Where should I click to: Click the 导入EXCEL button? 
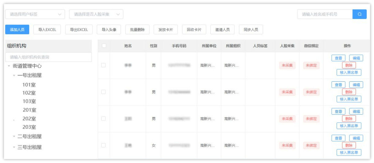tap(47, 30)
